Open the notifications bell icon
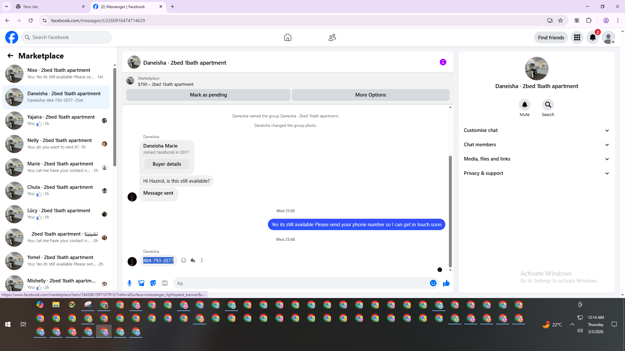This screenshot has width=625, height=351. click(593, 37)
